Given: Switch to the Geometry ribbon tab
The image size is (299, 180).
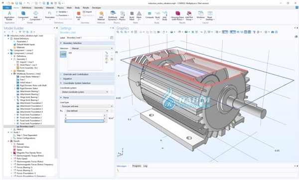Looking at the screenshot, I should click(39, 7).
